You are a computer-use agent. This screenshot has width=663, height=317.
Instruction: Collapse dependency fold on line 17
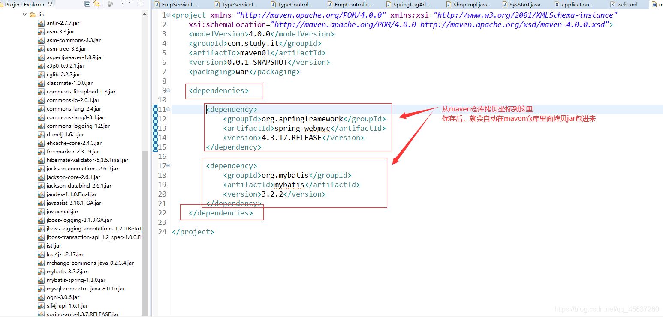[168, 166]
